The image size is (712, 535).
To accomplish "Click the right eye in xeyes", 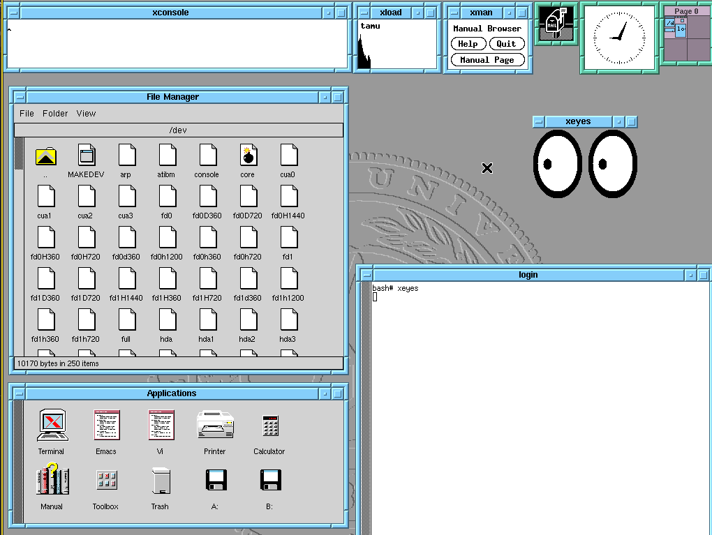I will click(x=613, y=164).
